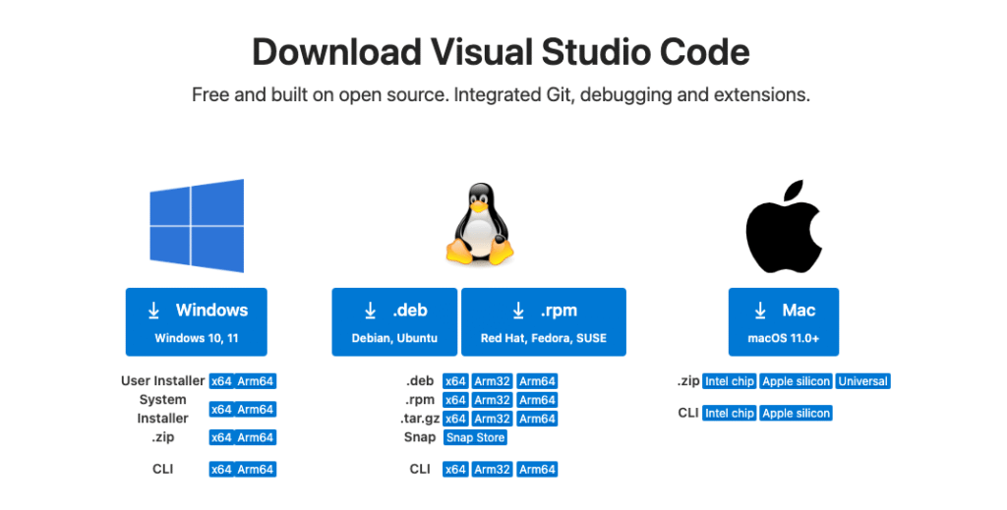Screen dimensions: 1007x510
Task: Click the 'Free and built on open source' subtitle
Action: click(x=501, y=95)
